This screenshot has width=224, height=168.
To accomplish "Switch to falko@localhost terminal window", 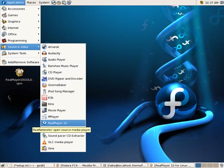I will coord(125,166).
